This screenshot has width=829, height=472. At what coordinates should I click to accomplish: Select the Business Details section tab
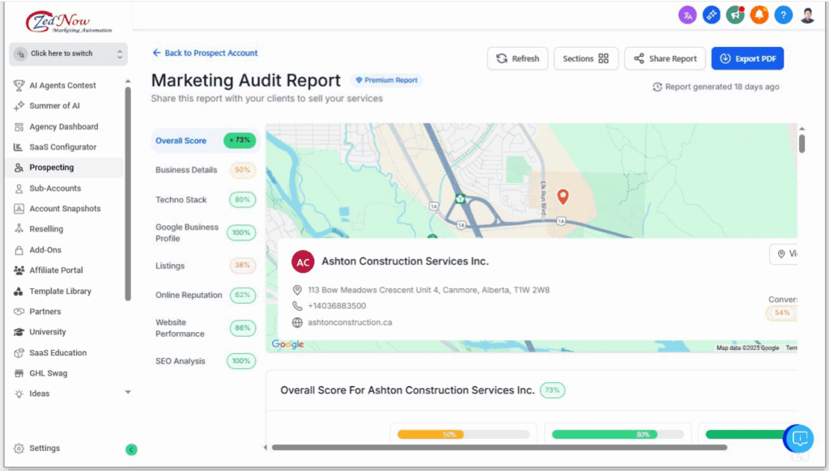pos(205,170)
